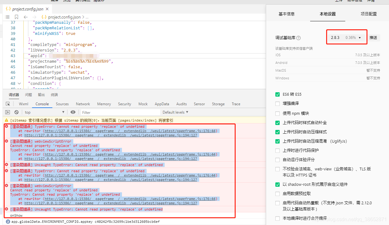
Task: Toggle 上传代码时样式自动补全 checkbox
Action: coord(278,123)
